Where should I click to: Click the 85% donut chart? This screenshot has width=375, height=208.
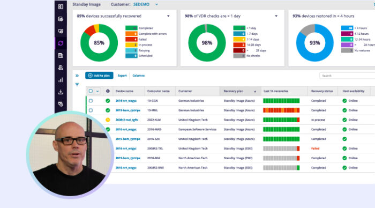pos(99,43)
